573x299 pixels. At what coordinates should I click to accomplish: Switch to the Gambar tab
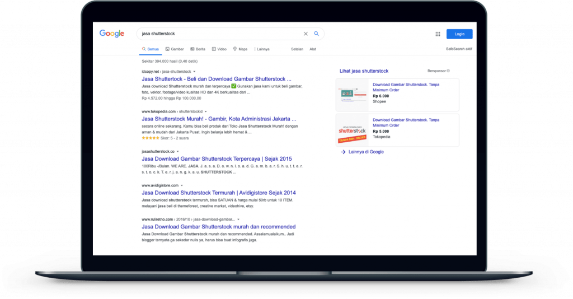[175, 49]
